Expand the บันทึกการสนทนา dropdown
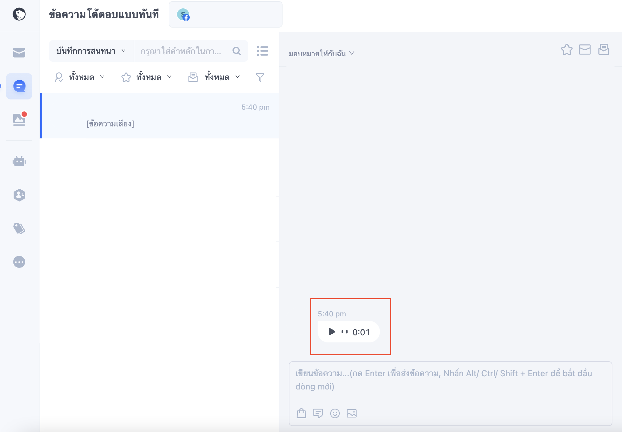 pyautogui.click(x=91, y=51)
